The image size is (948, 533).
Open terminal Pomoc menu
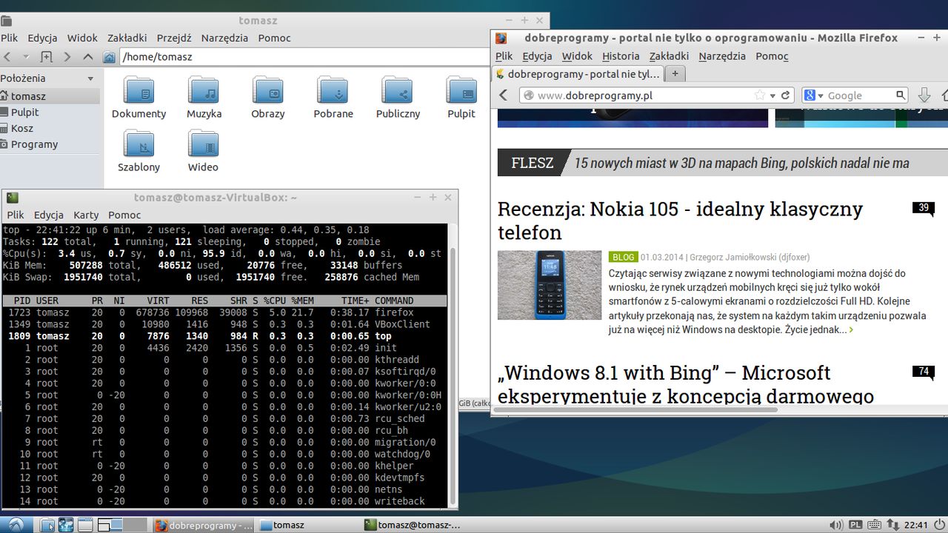(x=124, y=215)
